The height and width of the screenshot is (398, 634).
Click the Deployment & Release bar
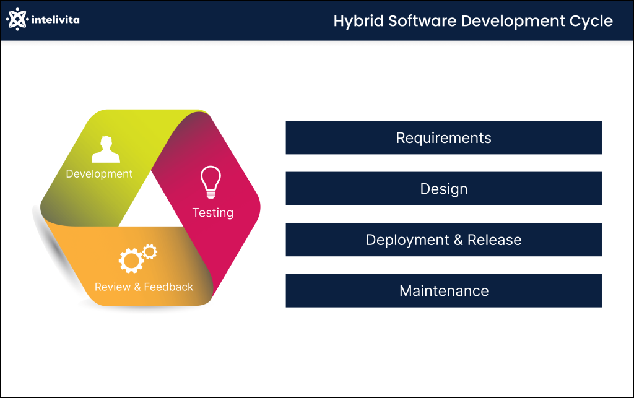(443, 240)
